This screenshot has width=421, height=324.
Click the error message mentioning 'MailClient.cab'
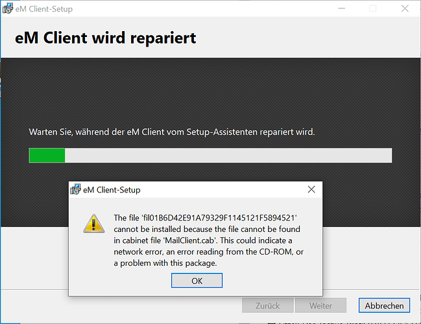(209, 240)
